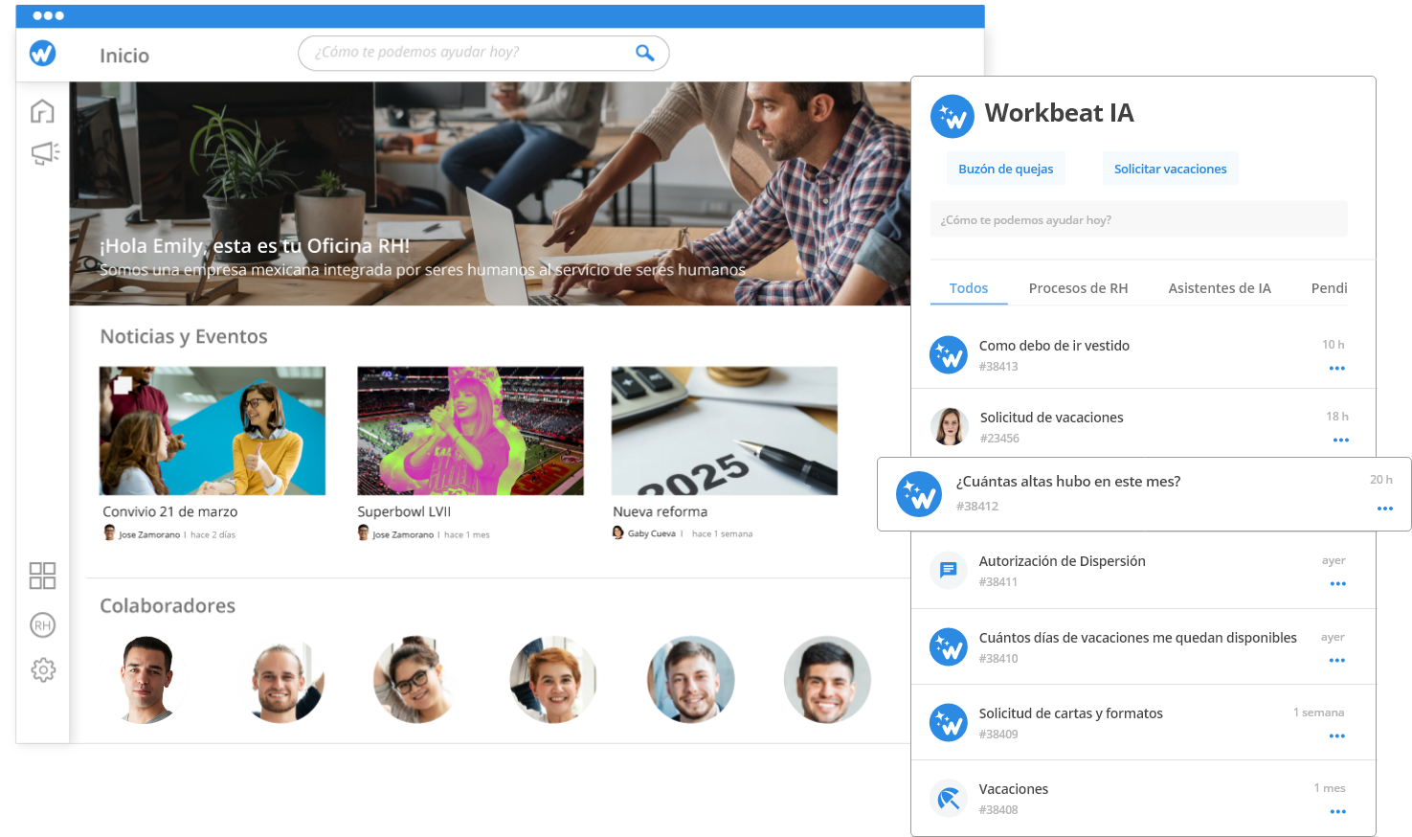Open the Solicitud de cartas y formatos item
1412x837 pixels.
coord(1143,722)
